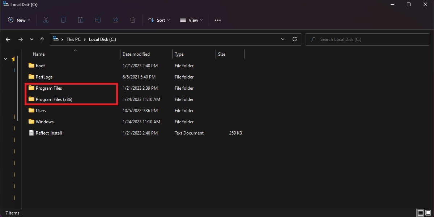Viewport: 434px width, 217px height.
Task: Click the Delete icon
Action: [132, 20]
